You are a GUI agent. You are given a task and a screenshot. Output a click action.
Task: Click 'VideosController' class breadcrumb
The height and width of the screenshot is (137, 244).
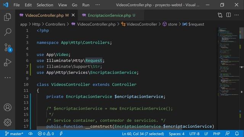tap(142, 24)
